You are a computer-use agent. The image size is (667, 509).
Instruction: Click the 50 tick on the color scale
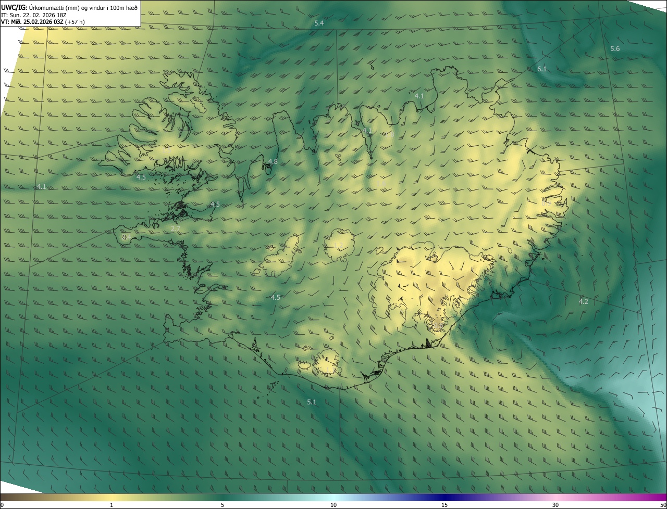[x=663, y=505]
